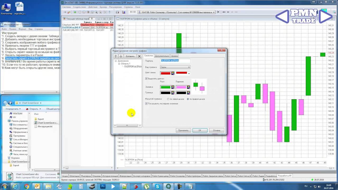338x190 pixels.
Task: Switch to the Дополнительно tab
Action: click(x=162, y=56)
